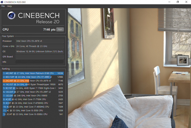Click the Info text field
This screenshot has height=128, width=191.
(40, 62)
